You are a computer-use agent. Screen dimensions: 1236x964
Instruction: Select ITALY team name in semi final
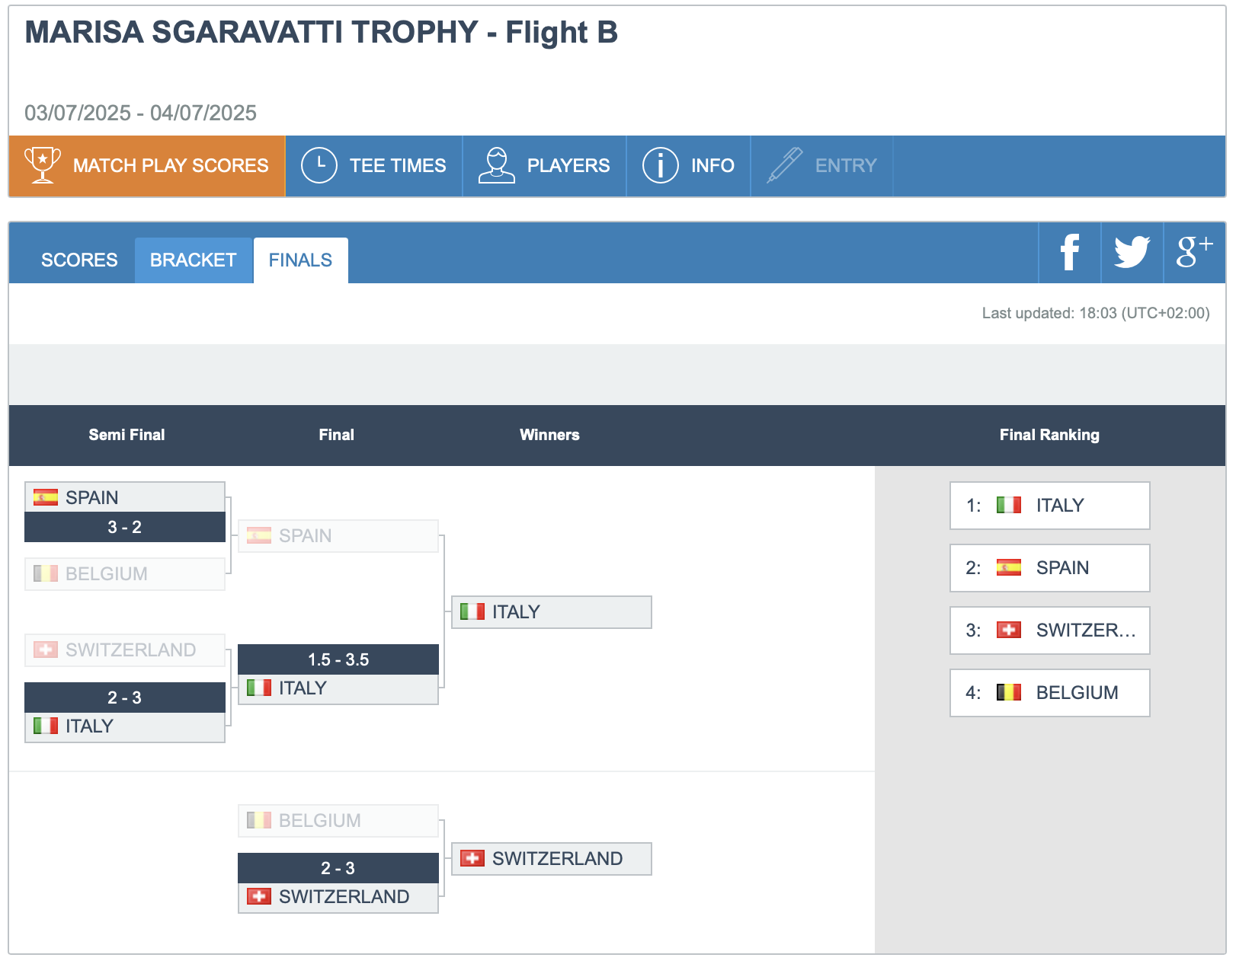pos(89,726)
